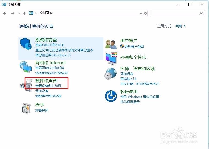
Task: Click 更改帐户类型 link
Action: tap(134, 47)
